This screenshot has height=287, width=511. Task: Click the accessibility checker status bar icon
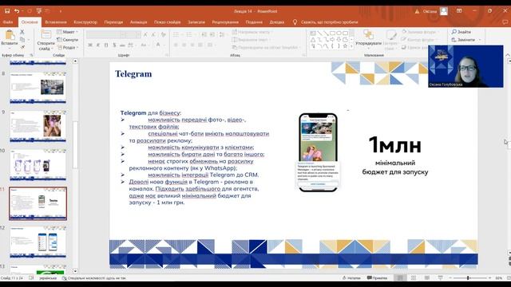coord(65,278)
